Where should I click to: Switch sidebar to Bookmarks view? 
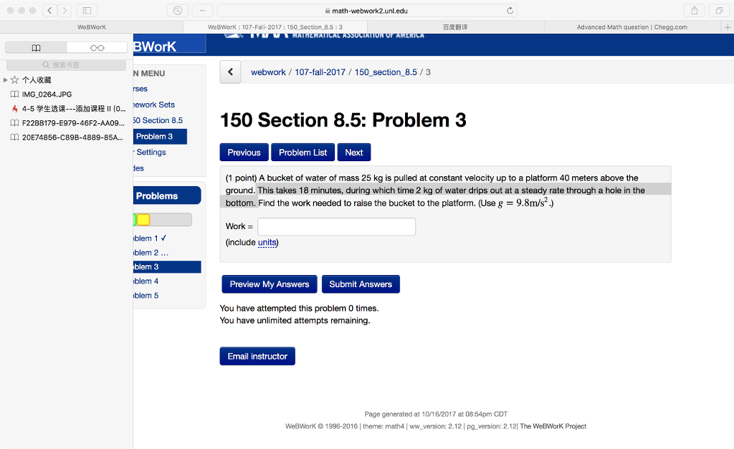36,47
